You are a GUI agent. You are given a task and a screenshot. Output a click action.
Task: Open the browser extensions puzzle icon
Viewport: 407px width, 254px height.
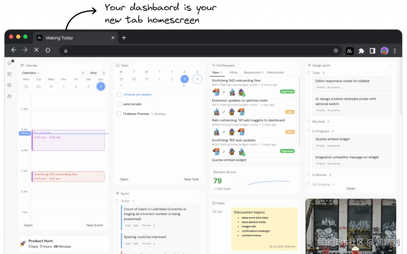[361, 50]
